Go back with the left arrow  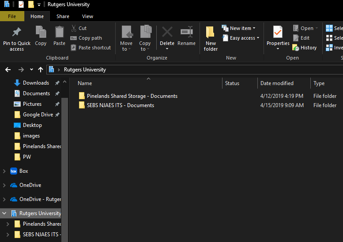click(x=8, y=70)
